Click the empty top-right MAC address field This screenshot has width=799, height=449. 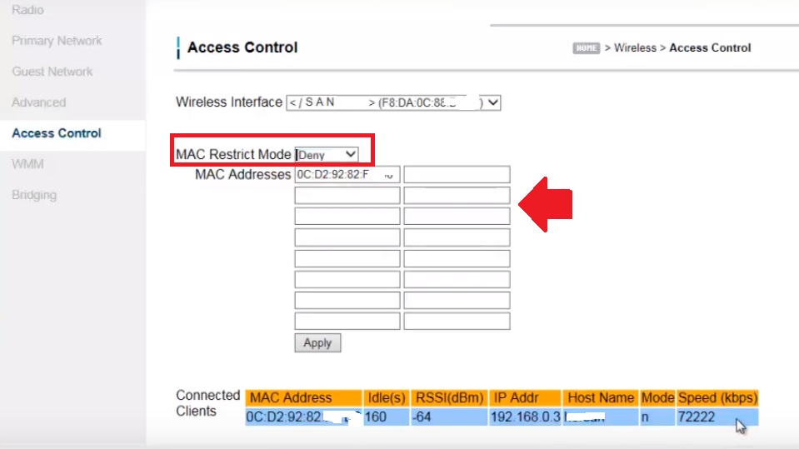pyautogui.click(x=457, y=175)
